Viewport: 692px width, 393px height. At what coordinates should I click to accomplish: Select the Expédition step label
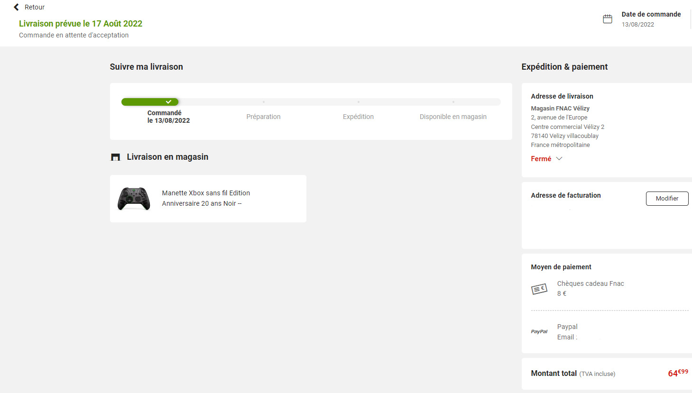tap(358, 117)
